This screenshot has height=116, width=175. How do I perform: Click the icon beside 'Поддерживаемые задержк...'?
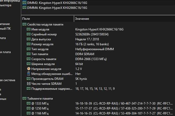click(29, 88)
